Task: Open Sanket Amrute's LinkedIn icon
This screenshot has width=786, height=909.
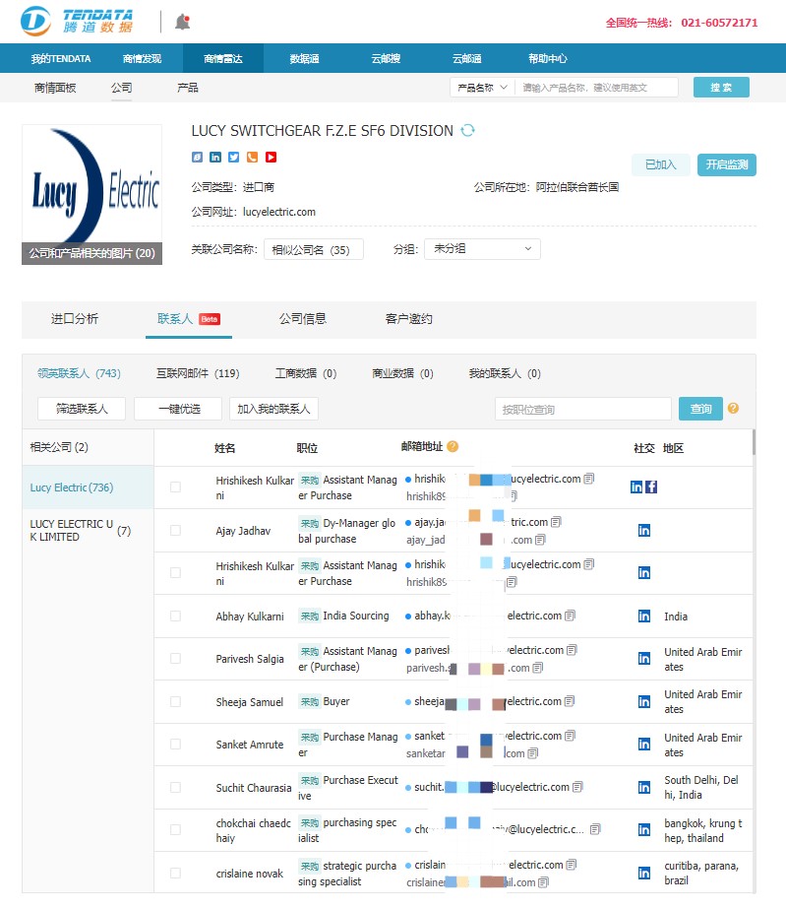Action: [x=644, y=745]
